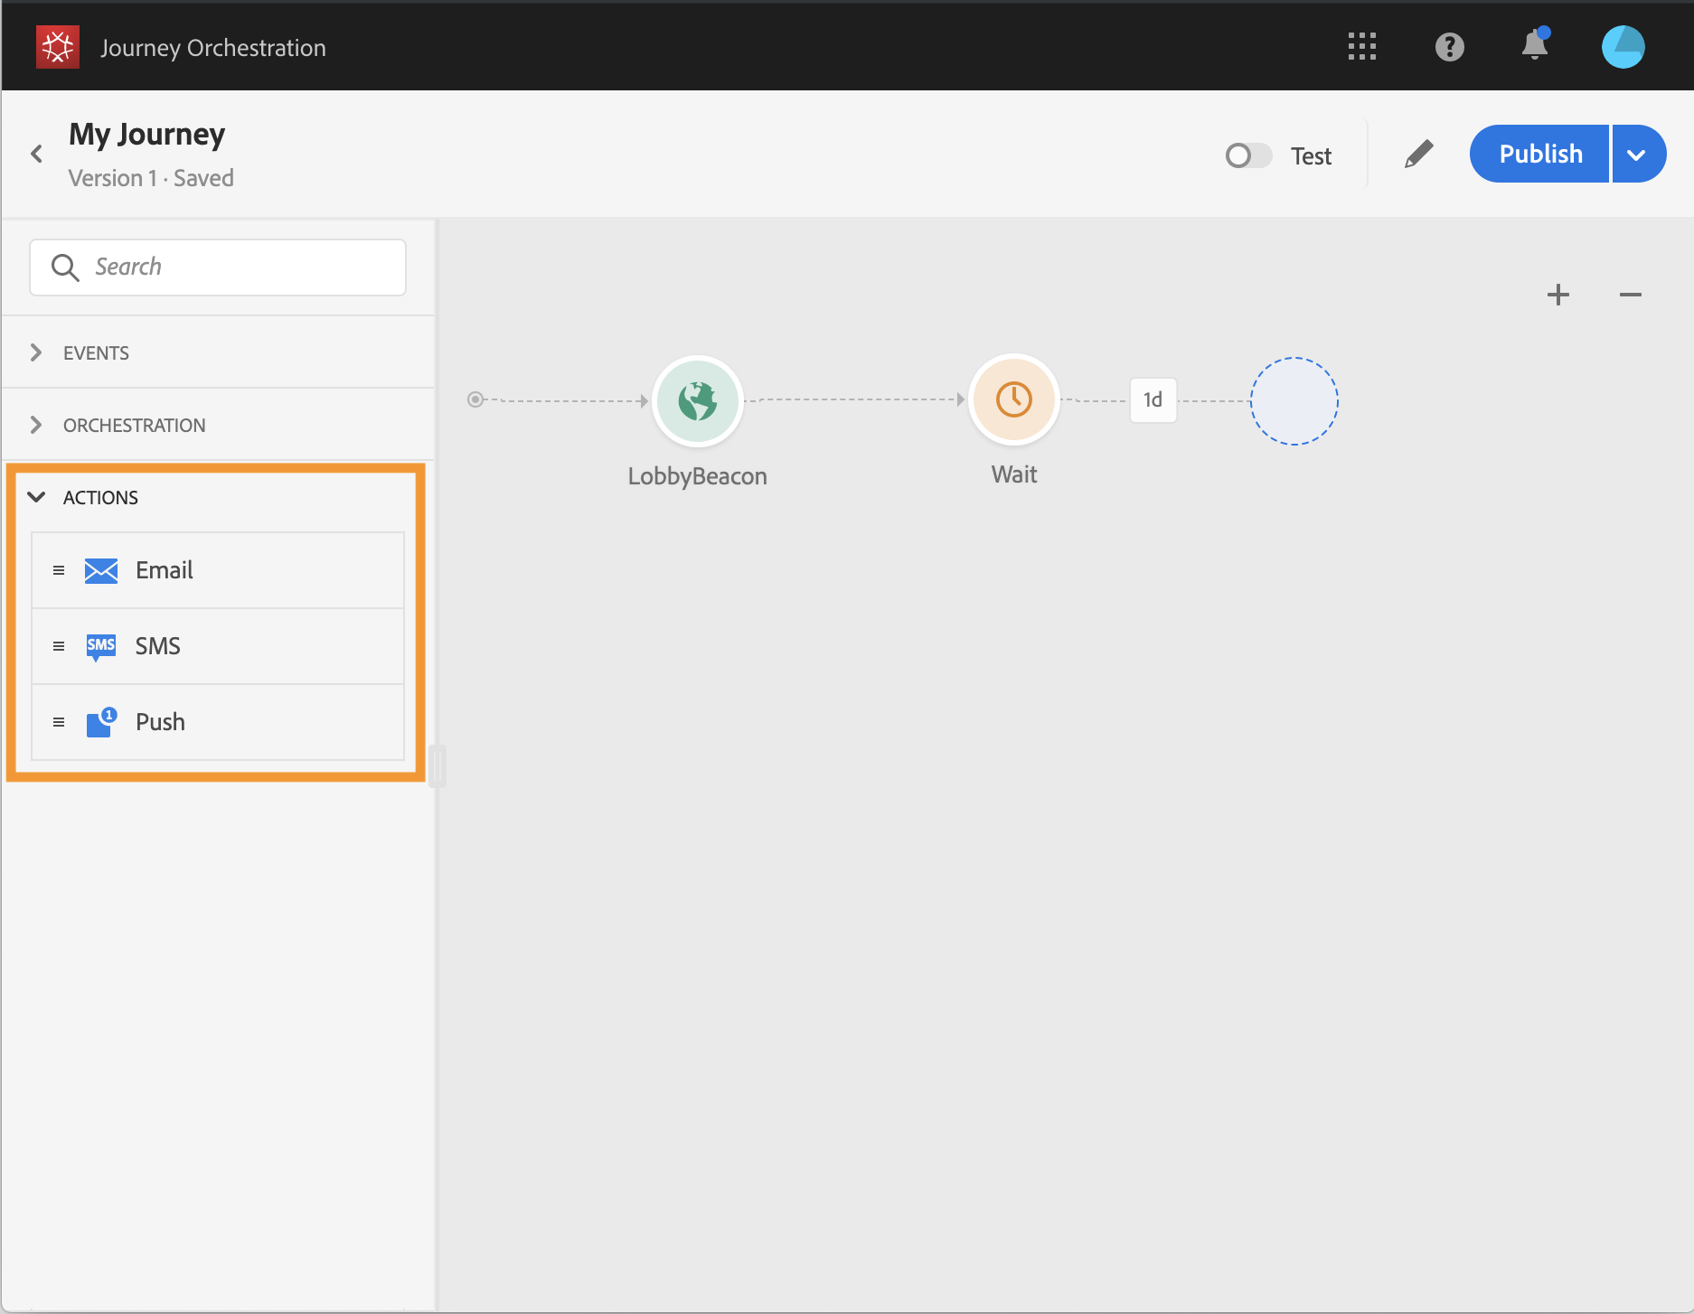Zoom in the canvas with plus icon

click(1558, 295)
